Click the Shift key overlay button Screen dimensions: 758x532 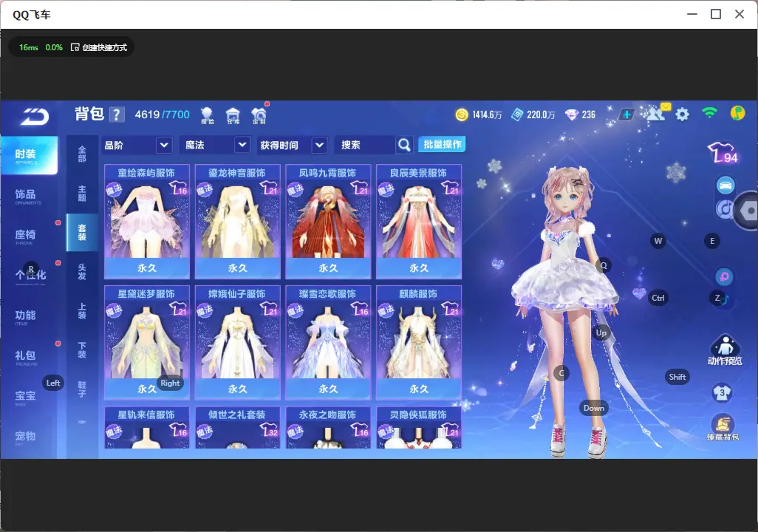pos(677,377)
